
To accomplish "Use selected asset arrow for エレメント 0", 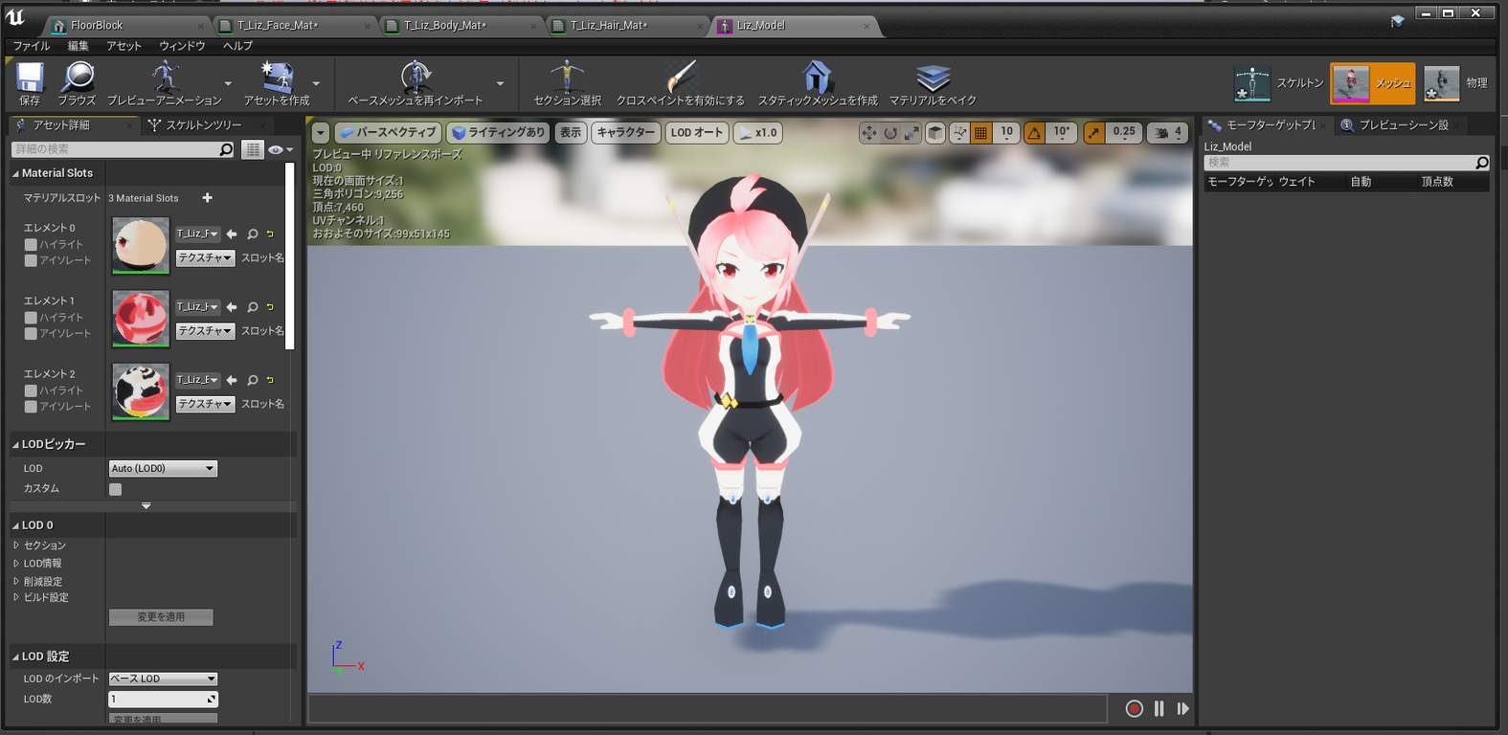I will click(x=232, y=234).
